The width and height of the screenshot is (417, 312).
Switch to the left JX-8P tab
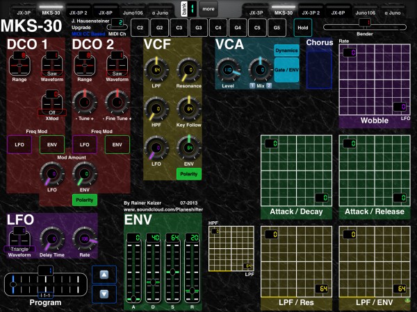(106, 12)
